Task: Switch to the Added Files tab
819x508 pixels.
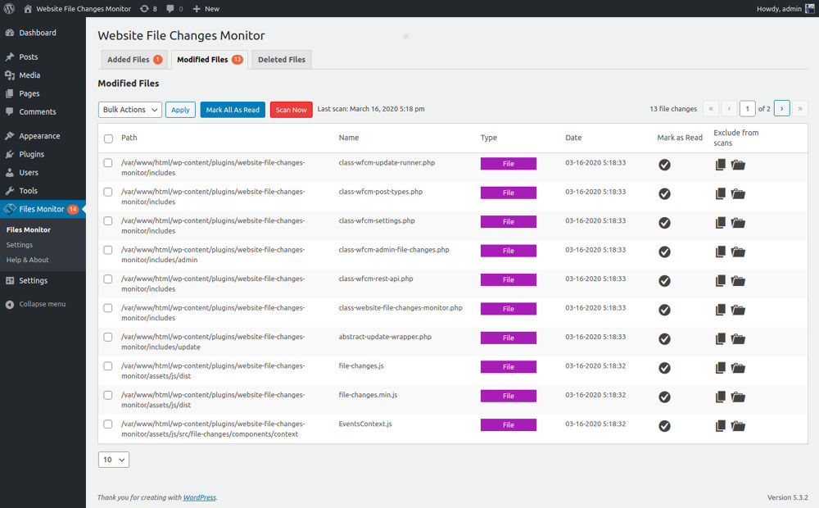Action: pyautogui.click(x=134, y=60)
